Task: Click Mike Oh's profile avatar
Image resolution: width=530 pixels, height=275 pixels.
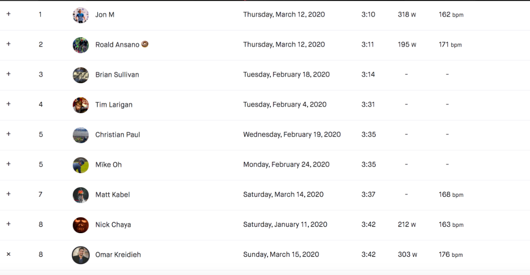Action: pyautogui.click(x=81, y=165)
